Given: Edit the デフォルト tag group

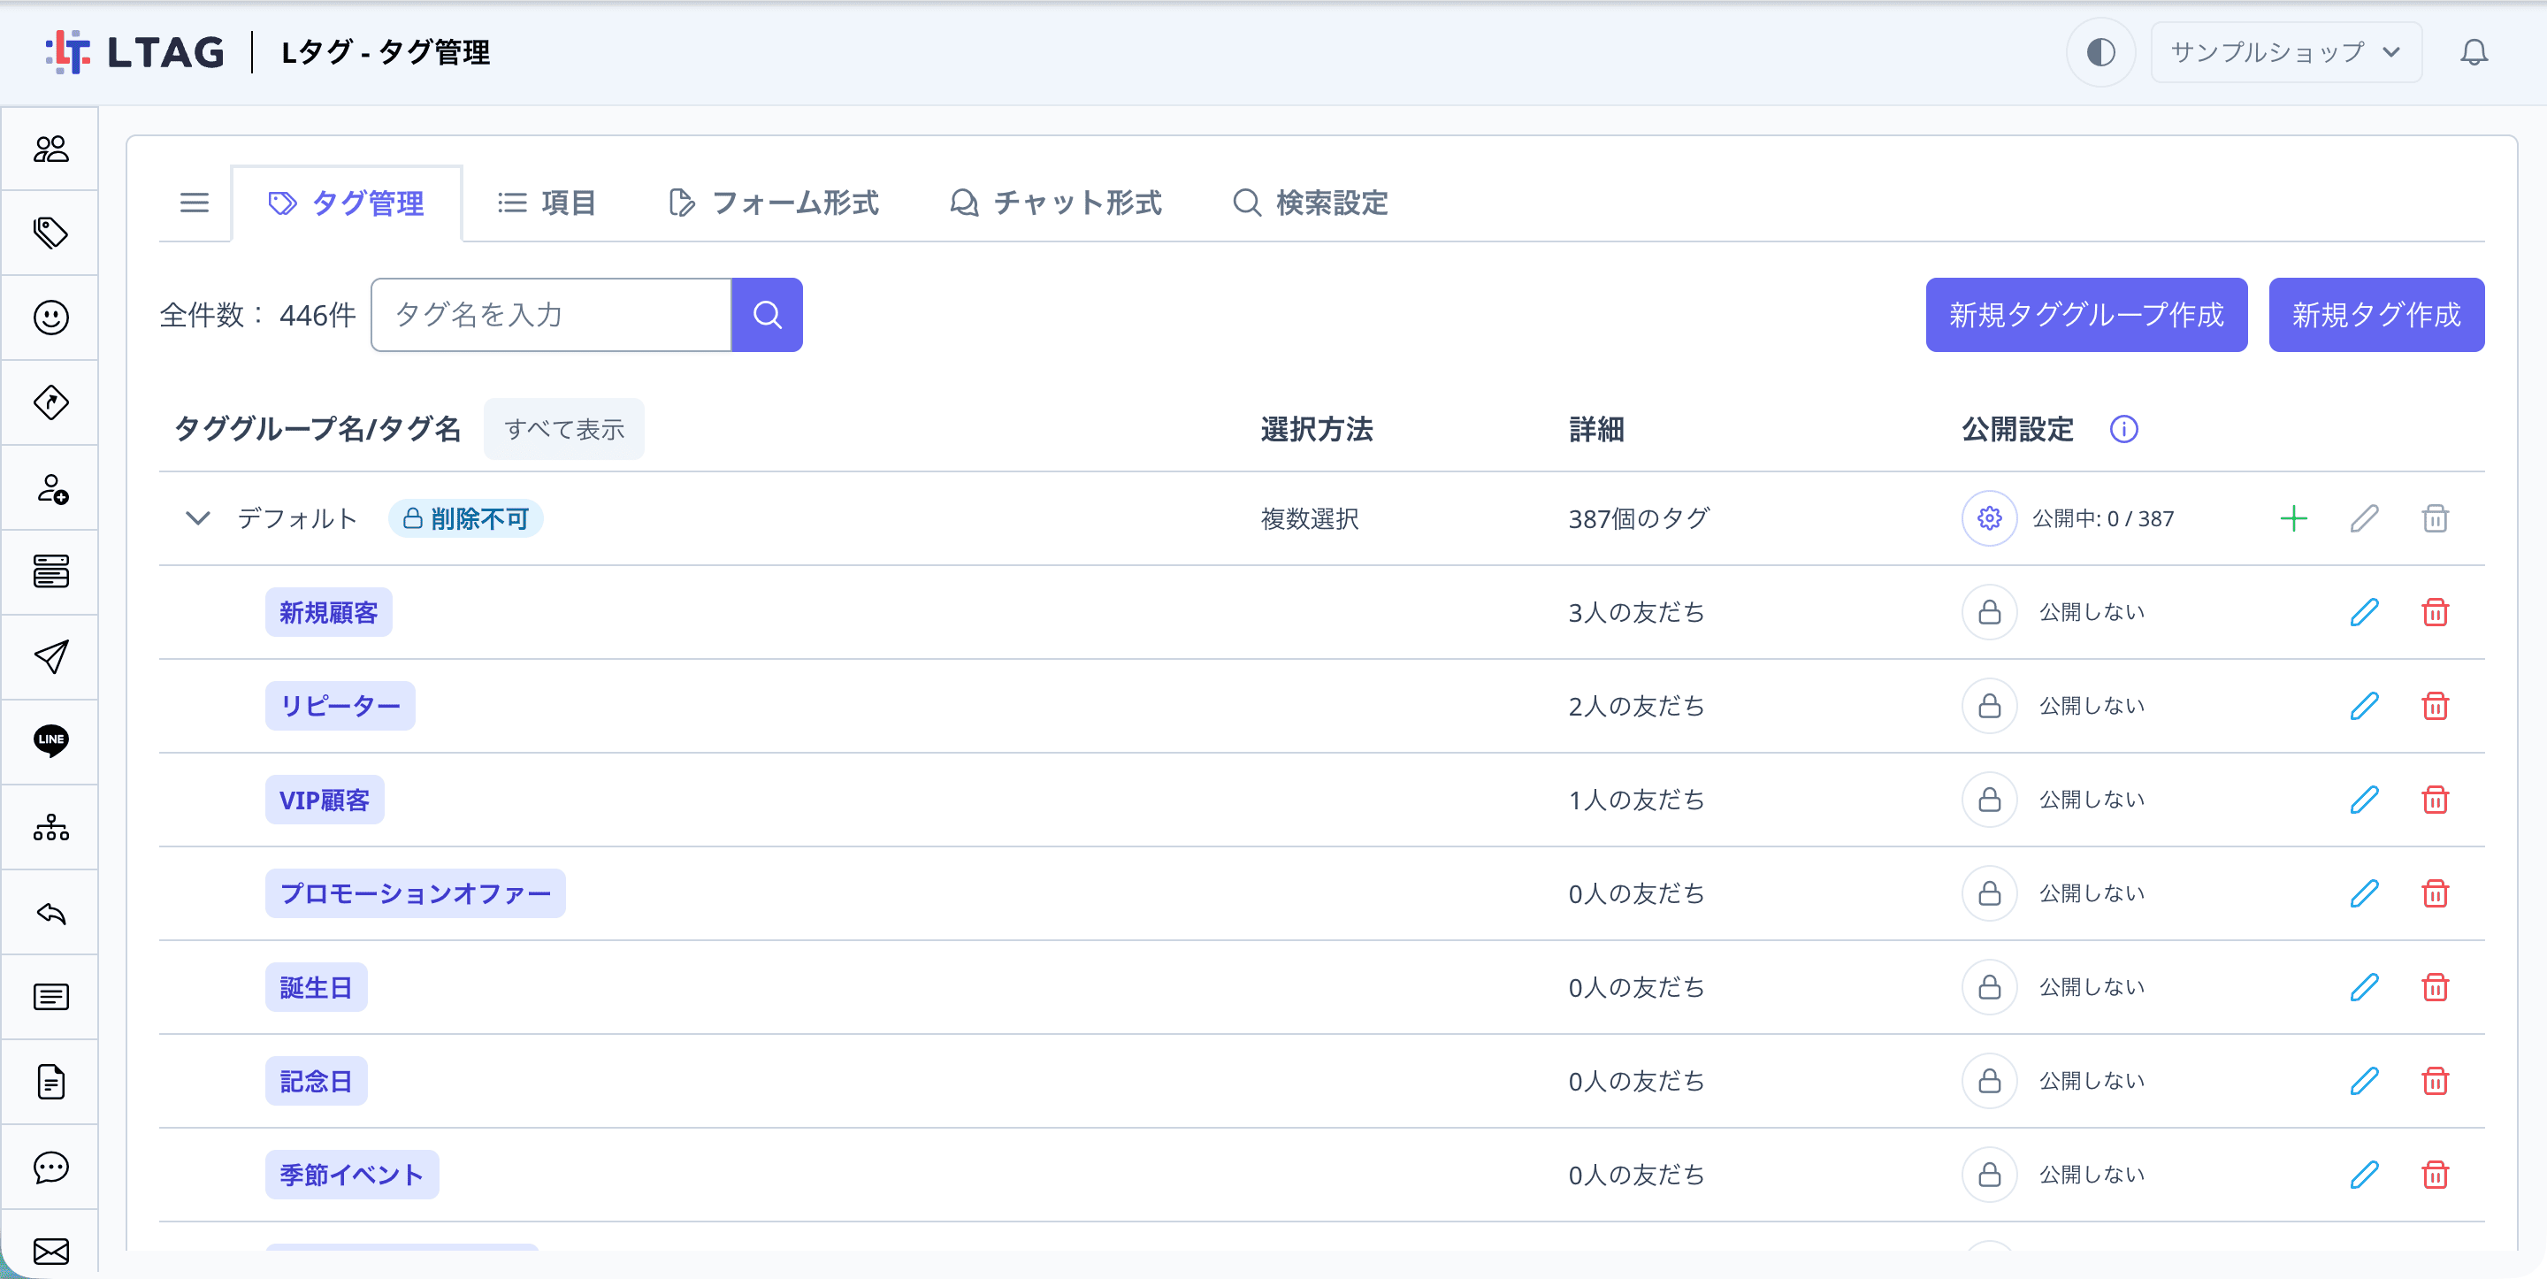Looking at the screenshot, I should 2363,518.
